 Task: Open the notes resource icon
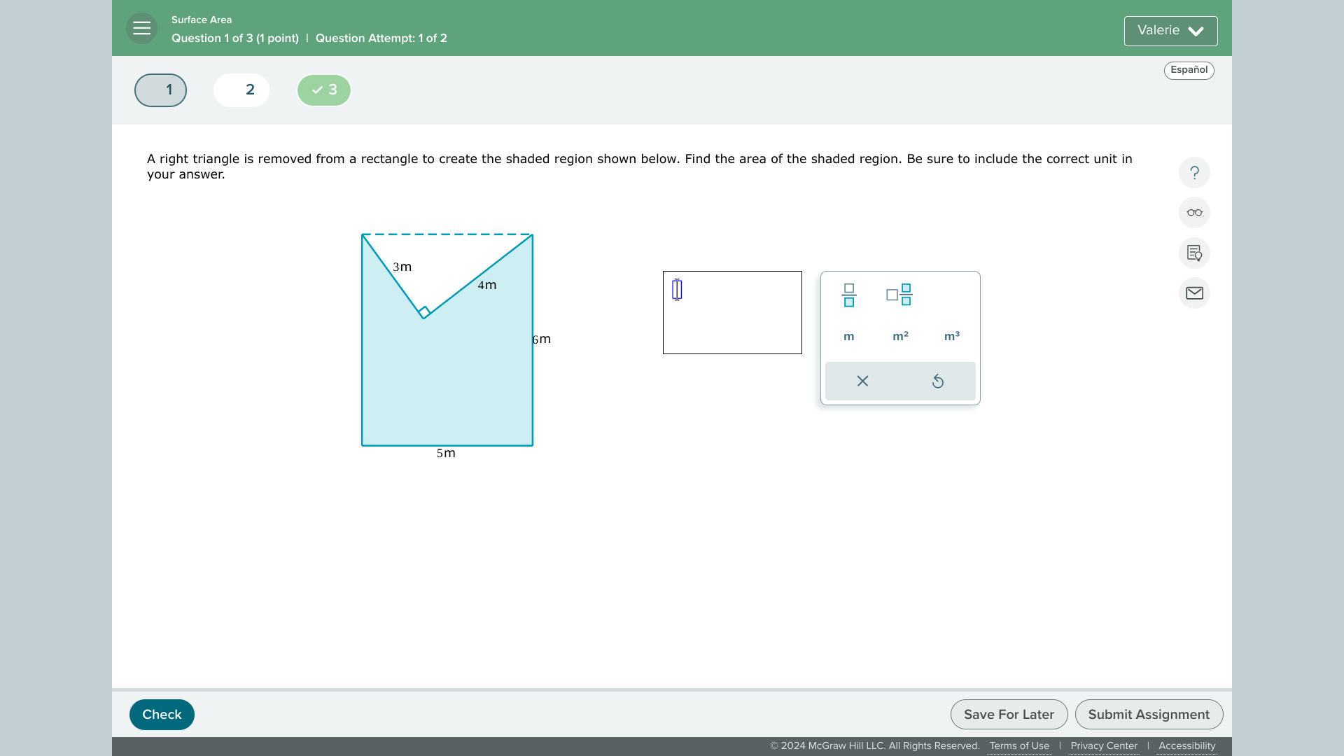click(x=1194, y=253)
